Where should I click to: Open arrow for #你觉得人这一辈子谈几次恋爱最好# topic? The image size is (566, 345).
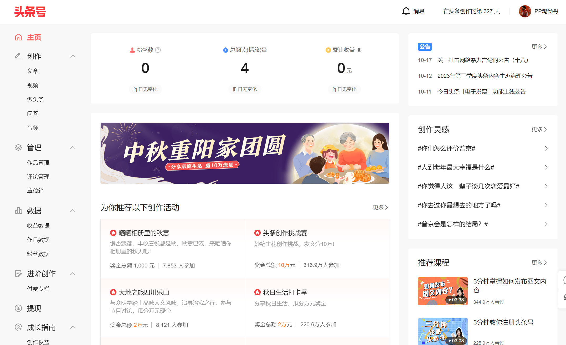click(x=546, y=186)
